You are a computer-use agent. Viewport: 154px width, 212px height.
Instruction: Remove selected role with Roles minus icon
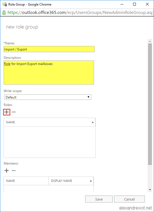pyautogui.click(x=13, y=112)
